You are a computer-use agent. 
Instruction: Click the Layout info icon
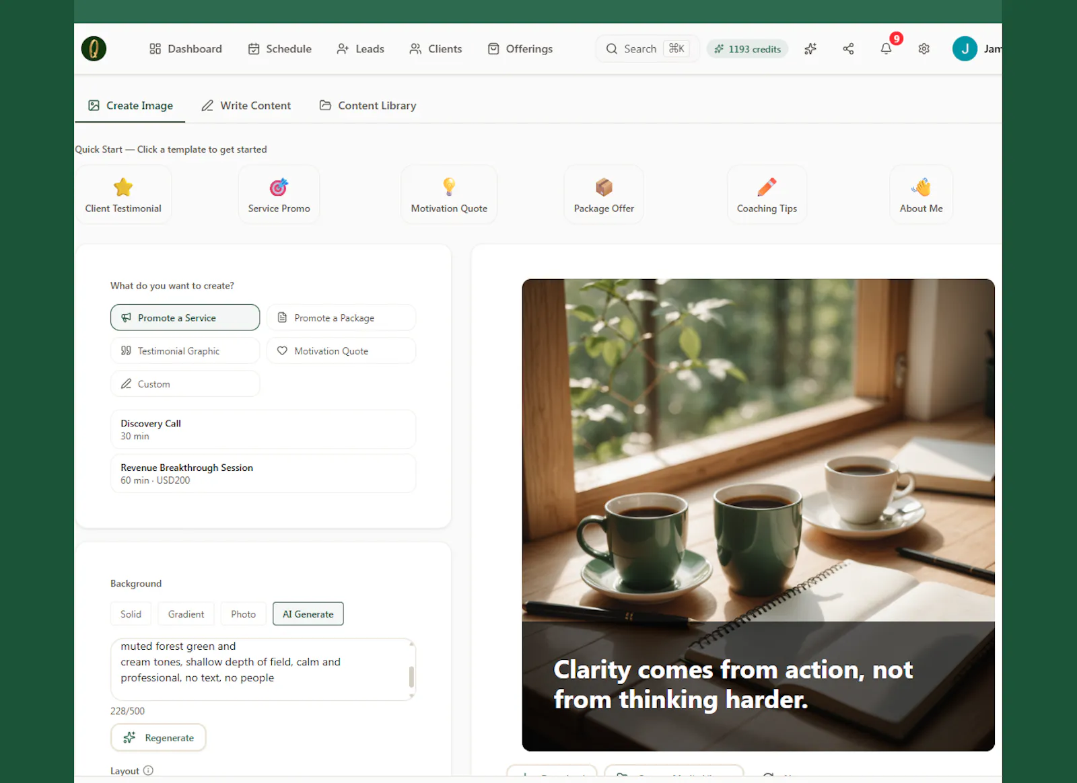(x=148, y=770)
